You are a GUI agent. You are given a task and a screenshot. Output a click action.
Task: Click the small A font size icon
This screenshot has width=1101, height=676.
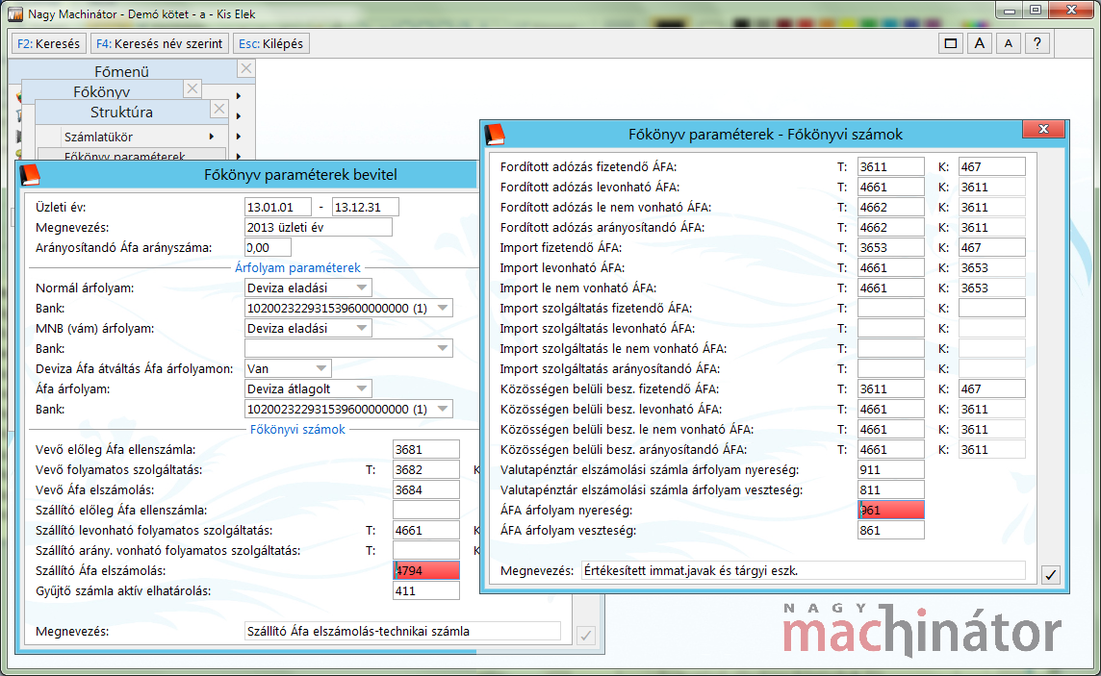point(1009,43)
